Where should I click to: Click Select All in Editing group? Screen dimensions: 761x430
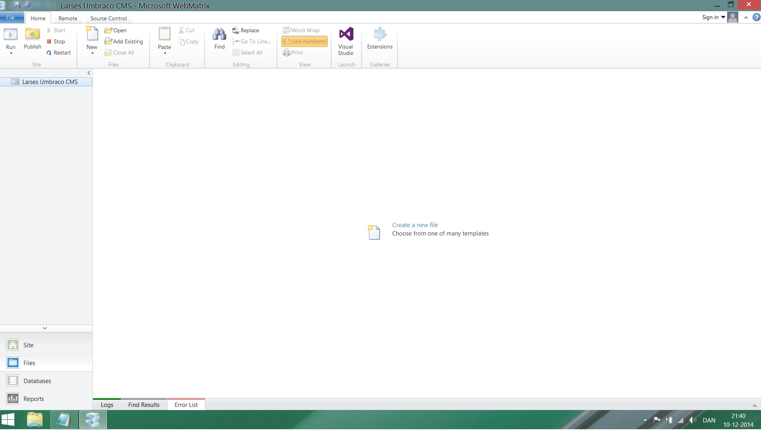[248, 53]
